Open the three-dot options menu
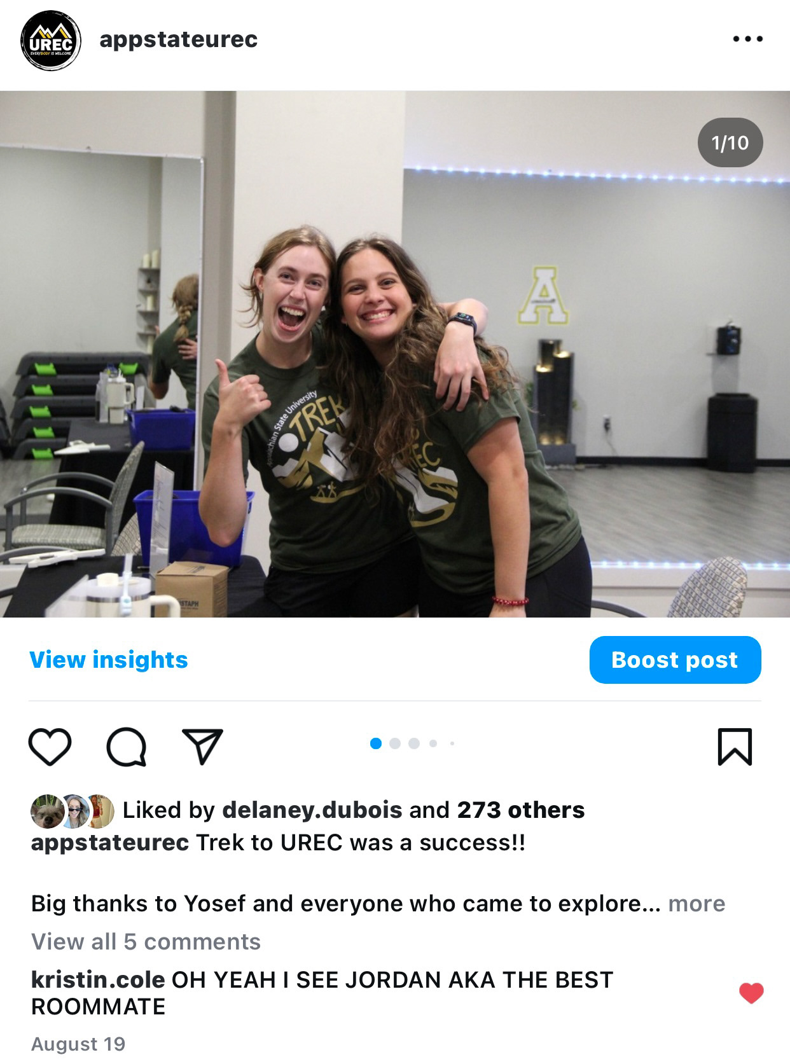790x1064 pixels. click(x=747, y=39)
